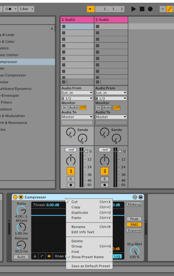Click the 1 Audio track clip stop button
174x276 pixels.
(x=64, y=82)
